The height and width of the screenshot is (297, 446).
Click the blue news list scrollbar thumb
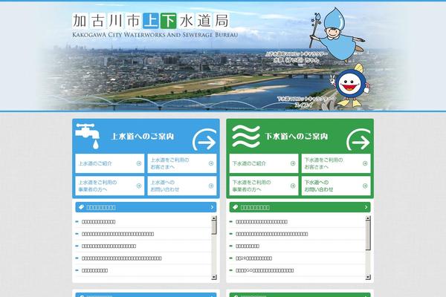pos(214,228)
